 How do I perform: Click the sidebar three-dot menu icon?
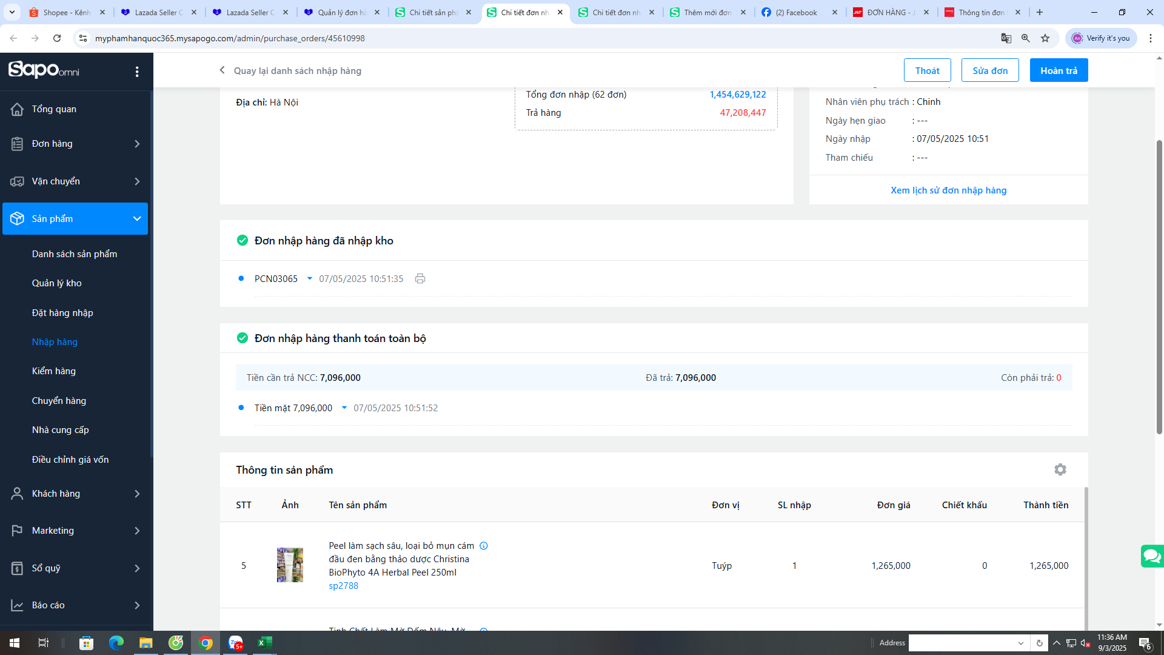click(x=137, y=72)
